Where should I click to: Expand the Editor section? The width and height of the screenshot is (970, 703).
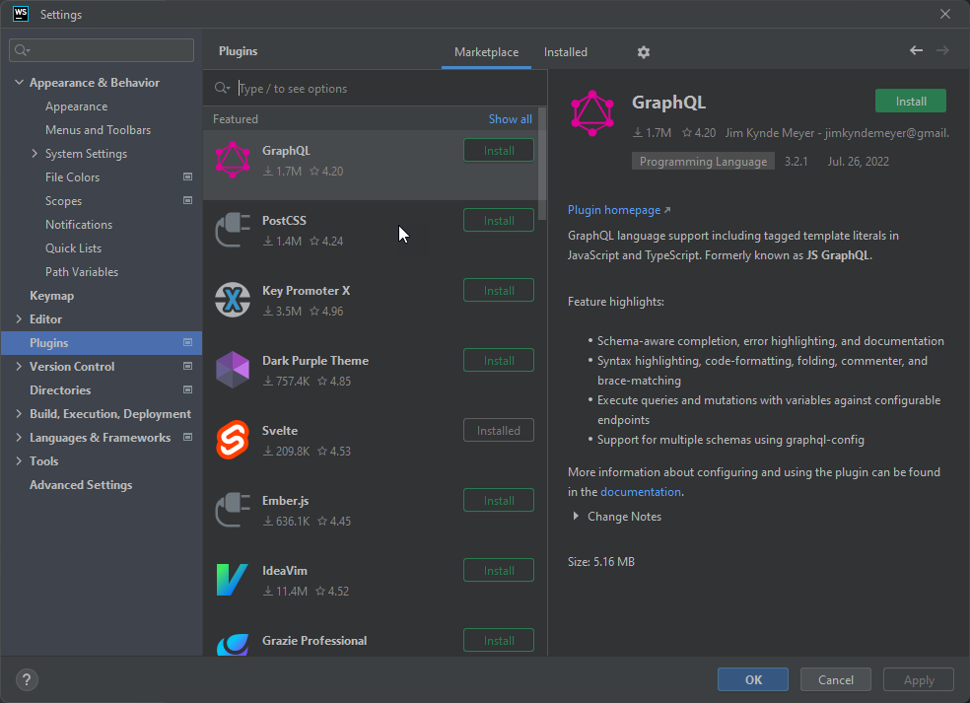pos(19,318)
